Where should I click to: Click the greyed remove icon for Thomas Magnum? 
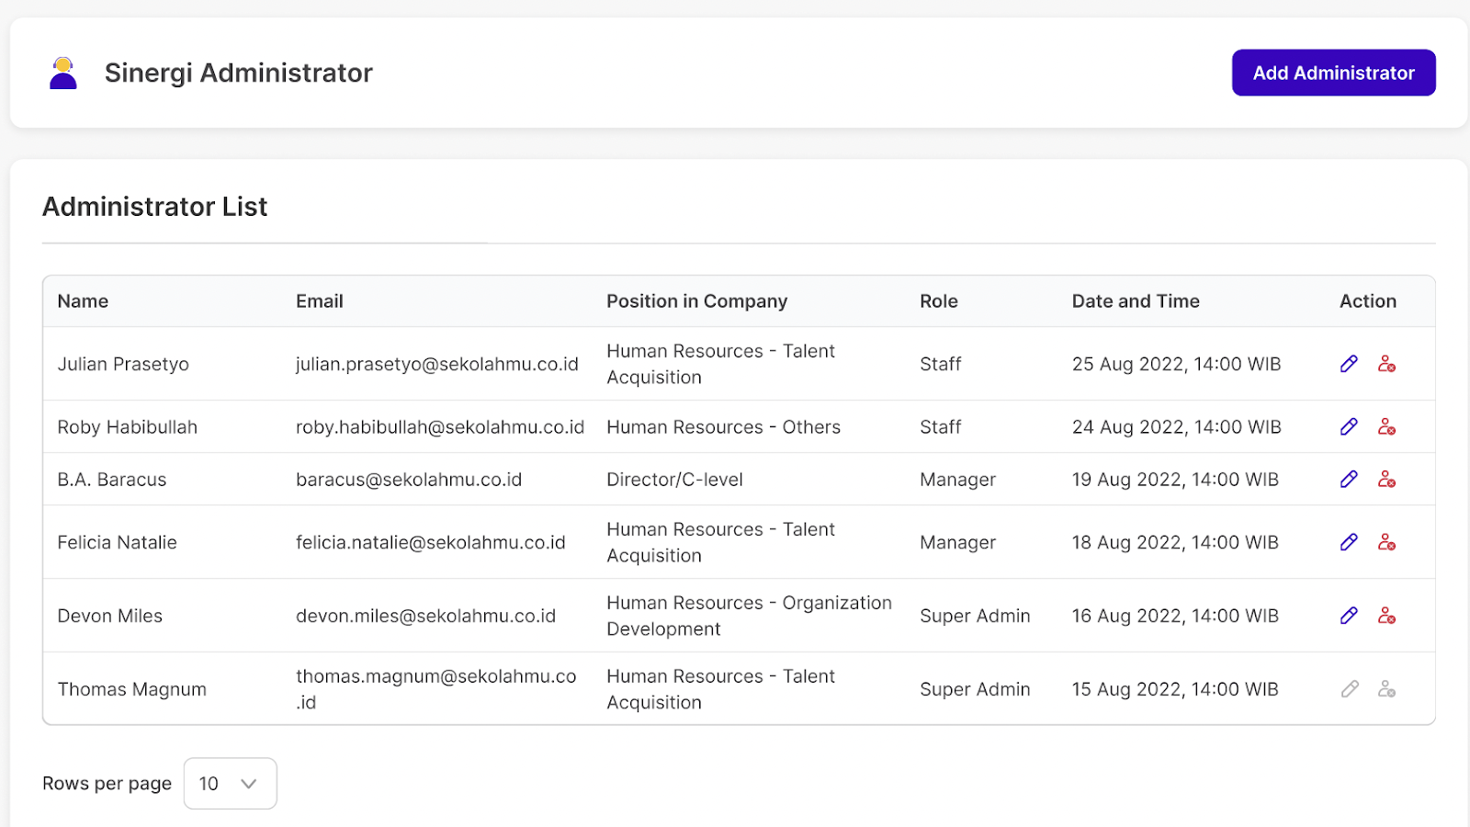click(x=1386, y=689)
